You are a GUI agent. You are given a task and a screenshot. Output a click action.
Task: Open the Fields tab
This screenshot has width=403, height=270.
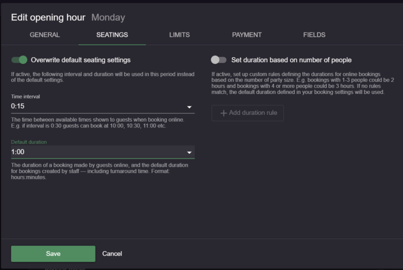pos(314,35)
